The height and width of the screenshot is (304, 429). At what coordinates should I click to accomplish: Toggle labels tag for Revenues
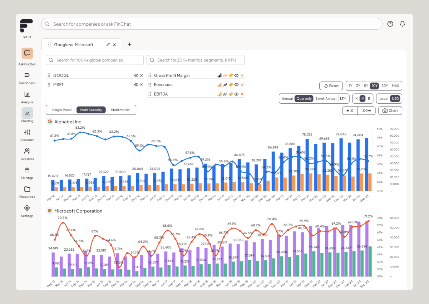[231, 85]
